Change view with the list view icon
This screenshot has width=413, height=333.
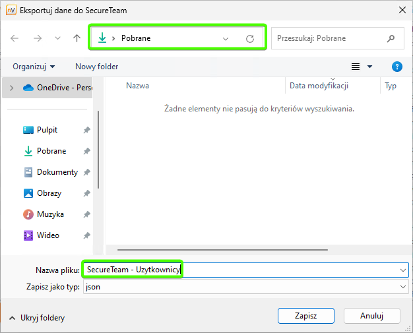tap(356, 67)
